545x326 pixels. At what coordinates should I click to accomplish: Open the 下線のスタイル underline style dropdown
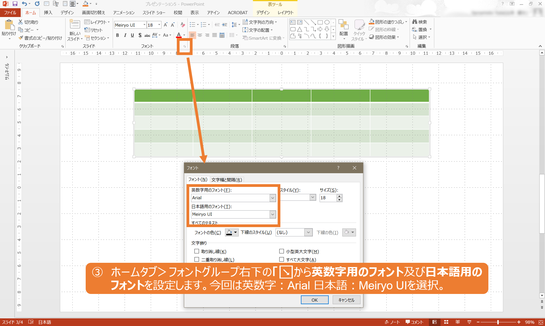click(308, 232)
